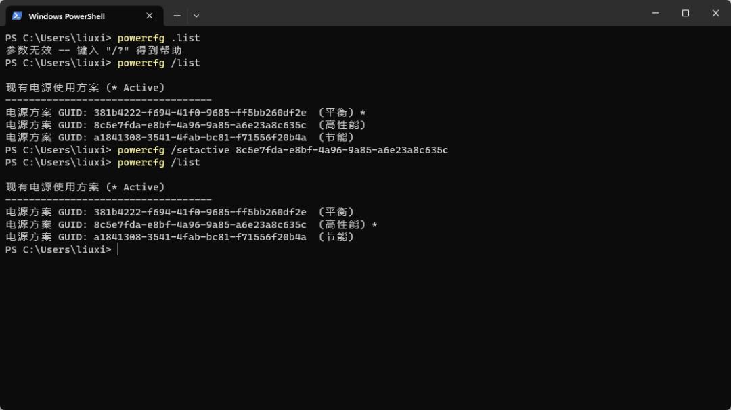Click the a1841308 GUID in the first list
The width and height of the screenshot is (731, 410).
coord(200,138)
